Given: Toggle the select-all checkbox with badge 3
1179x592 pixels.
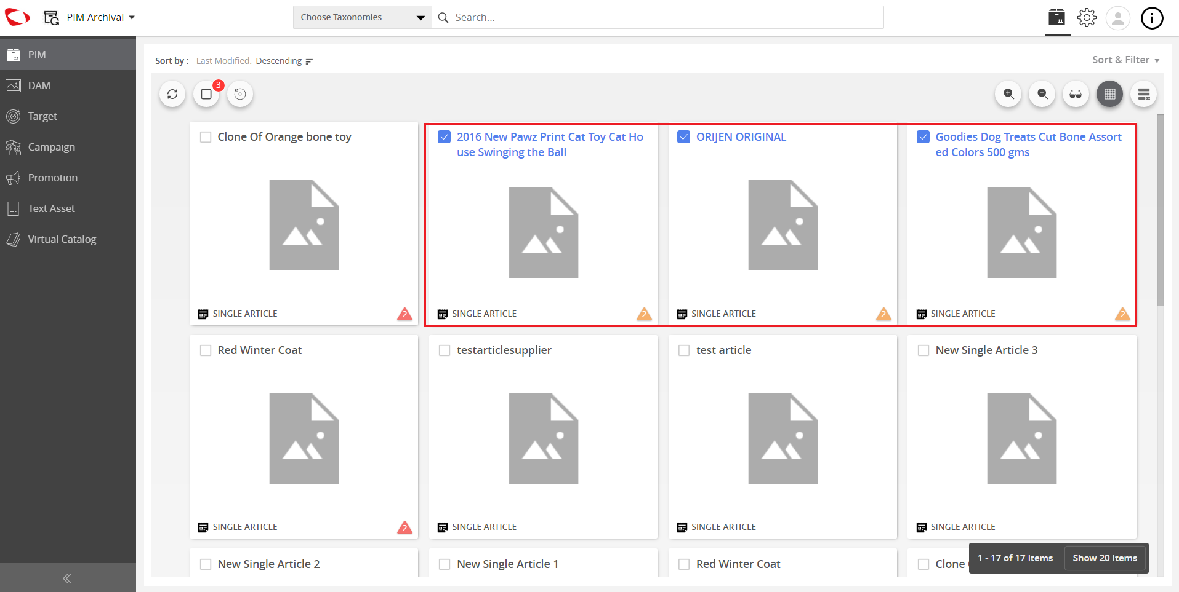Looking at the screenshot, I should [x=206, y=94].
